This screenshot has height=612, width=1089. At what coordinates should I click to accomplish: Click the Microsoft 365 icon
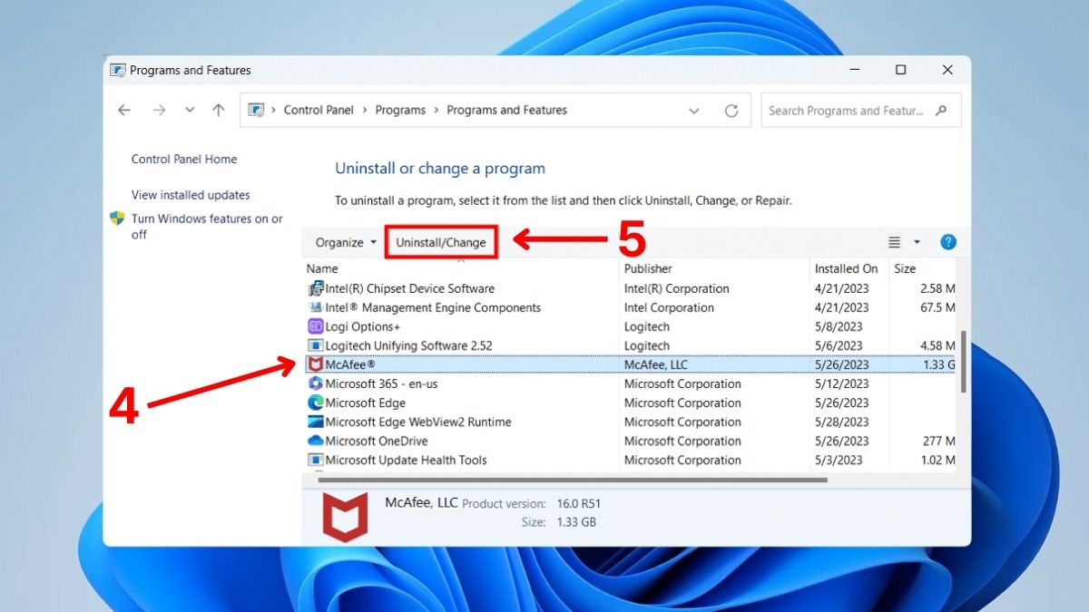315,384
